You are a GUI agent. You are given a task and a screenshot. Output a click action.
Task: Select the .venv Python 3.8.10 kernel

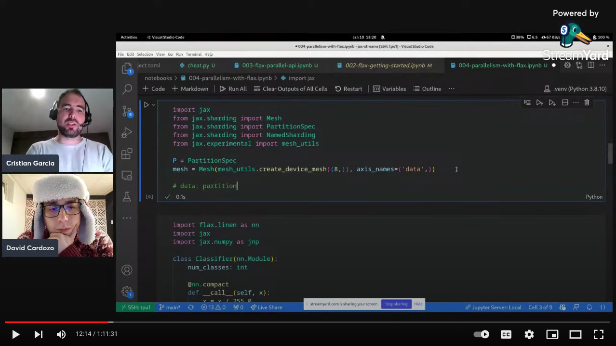click(x=575, y=89)
